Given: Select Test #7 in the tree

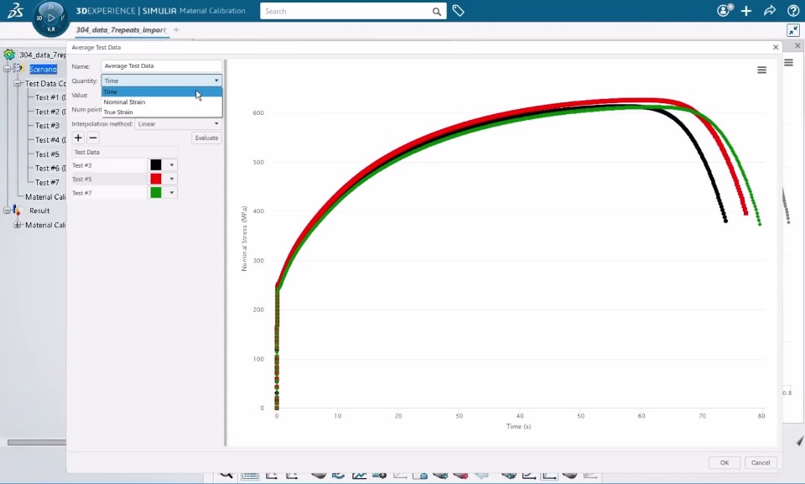Looking at the screenshot, I should pyautogui.click(x=47, y=182).
